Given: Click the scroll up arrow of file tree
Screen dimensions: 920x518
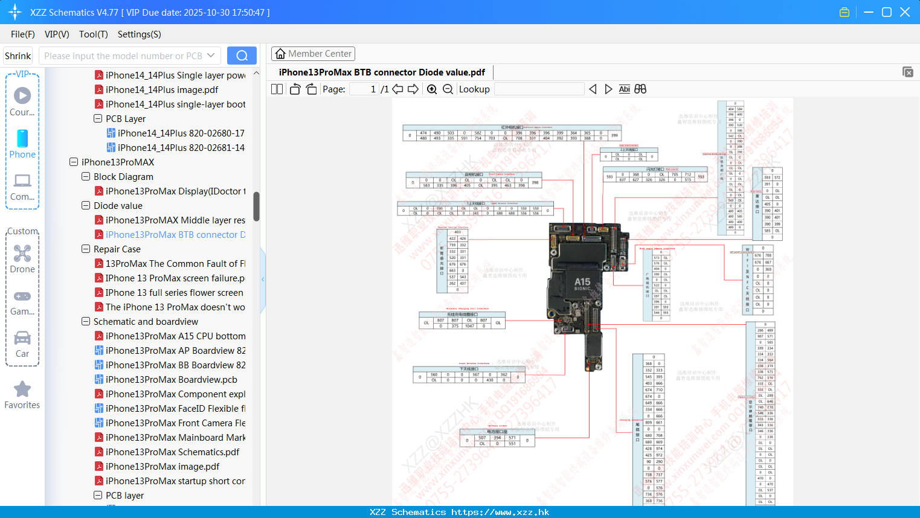Looking at the screenshot, I should point(256,73).
